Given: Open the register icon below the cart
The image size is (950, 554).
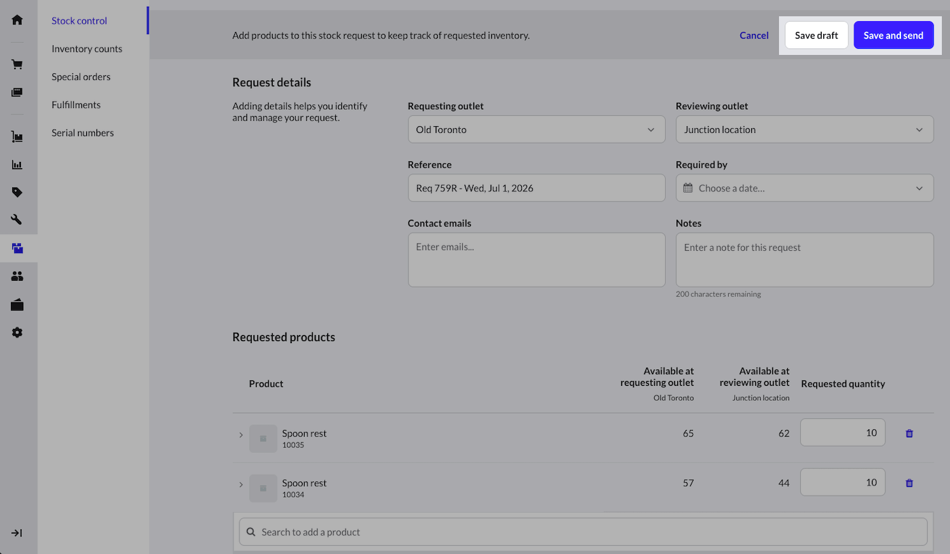Looking at the screenshot, I should click(x=17, y=92).
